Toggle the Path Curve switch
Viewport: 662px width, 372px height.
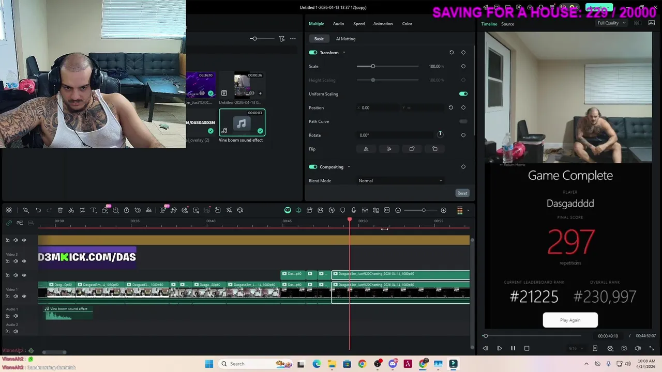[463, 121]
